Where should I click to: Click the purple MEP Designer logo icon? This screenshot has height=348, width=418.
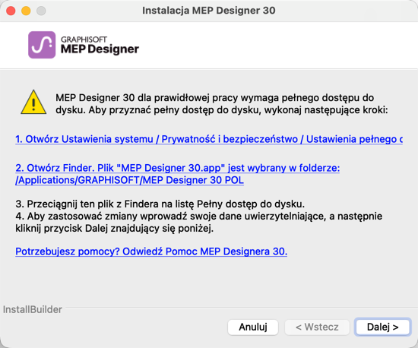point(42,45)
